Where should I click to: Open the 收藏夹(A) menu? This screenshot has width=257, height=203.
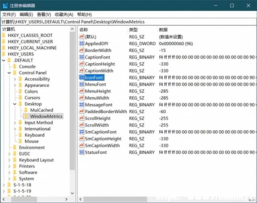[x=64, y=15]
